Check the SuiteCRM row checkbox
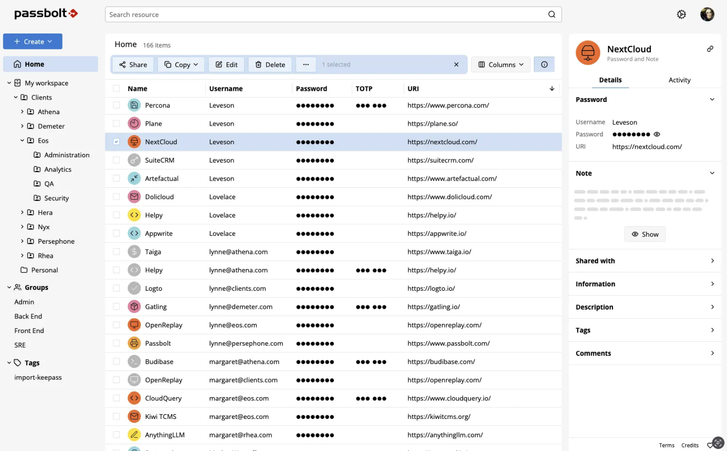The height and width of the screenshot is (451, 727). pos(116,160)
